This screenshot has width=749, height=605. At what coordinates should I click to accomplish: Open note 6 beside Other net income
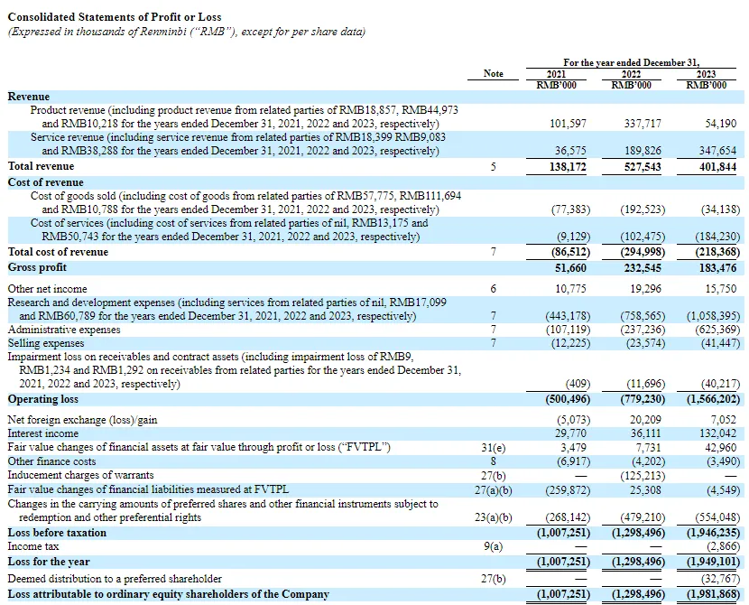pyautogui.click(x=494, y=287)
